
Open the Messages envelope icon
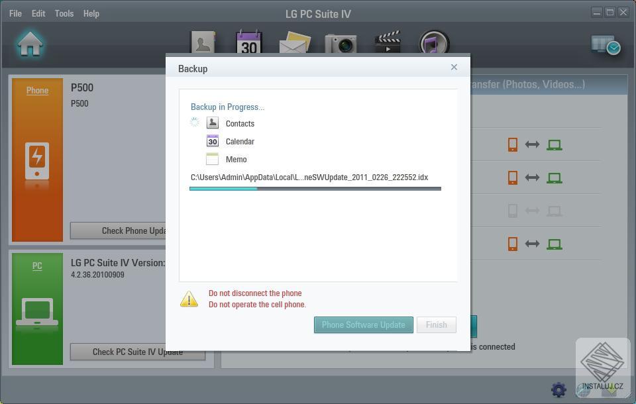[x=294, y=44]
